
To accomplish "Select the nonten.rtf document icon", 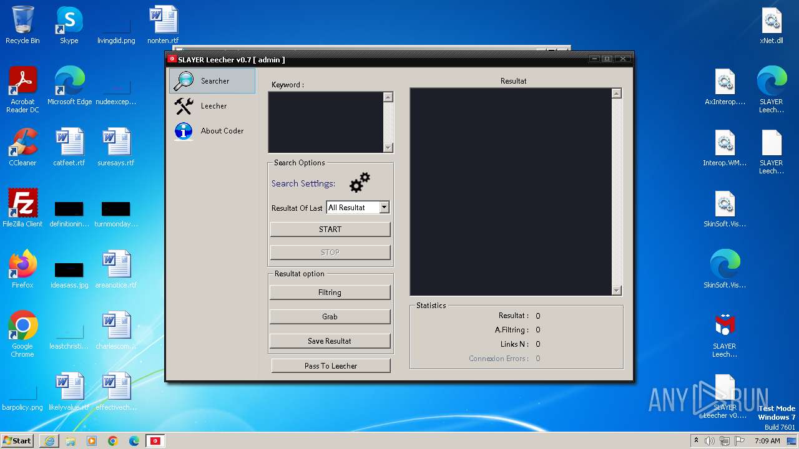I will pyautogui.click(x=164, y=26).
